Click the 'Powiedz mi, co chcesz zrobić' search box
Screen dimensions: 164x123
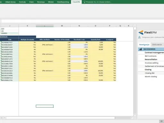tap(99, 2)
